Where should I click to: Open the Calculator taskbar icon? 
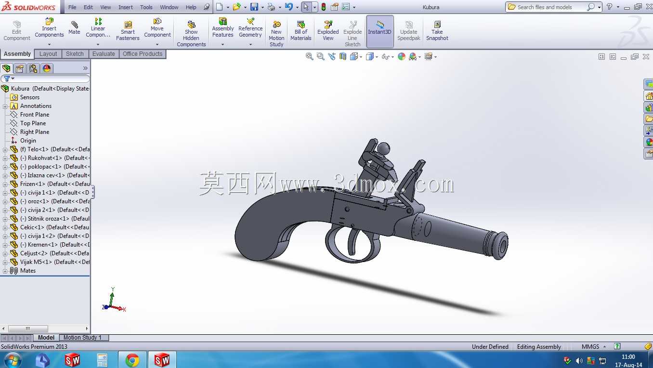pyautogui.click(x=102, y=360)
